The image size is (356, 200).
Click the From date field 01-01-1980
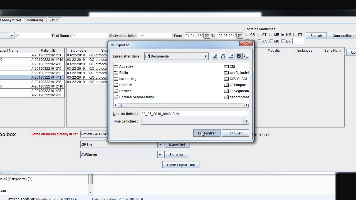coord(194,36)
